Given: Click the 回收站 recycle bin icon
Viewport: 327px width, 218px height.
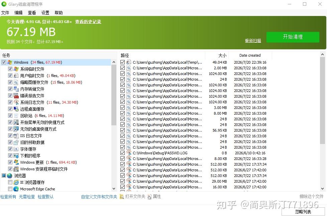Looking at the screenshot, I should 16,115.
